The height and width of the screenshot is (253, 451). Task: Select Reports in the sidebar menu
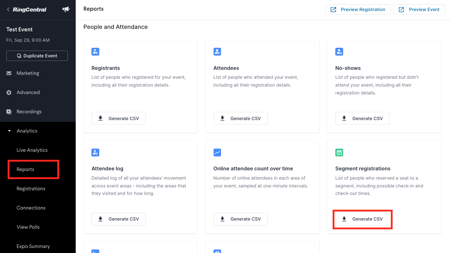[x=25, y=170]
